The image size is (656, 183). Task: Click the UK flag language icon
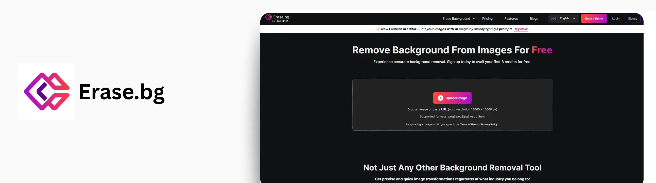(553, 19)
